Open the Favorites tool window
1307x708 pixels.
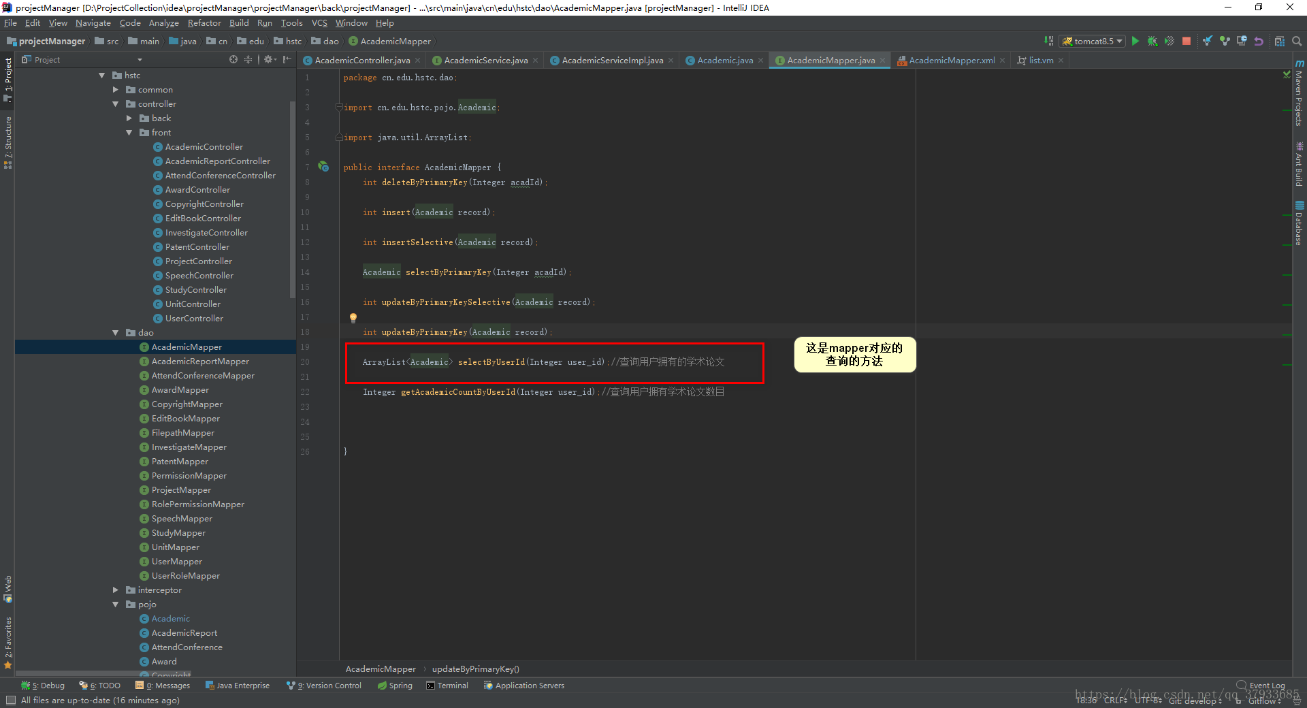[8, 643]
